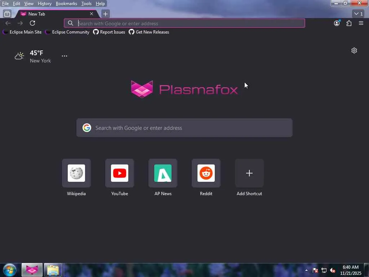Open the File menu

pos(5,4)
